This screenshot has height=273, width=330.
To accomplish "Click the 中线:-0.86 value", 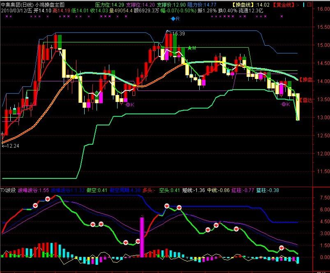I will tap(218, 190).
